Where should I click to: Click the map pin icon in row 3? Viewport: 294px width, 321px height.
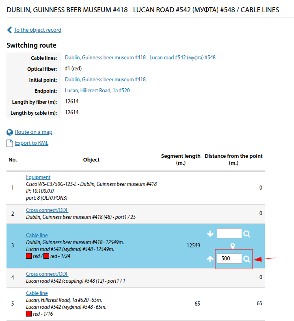tap(233, 246)
